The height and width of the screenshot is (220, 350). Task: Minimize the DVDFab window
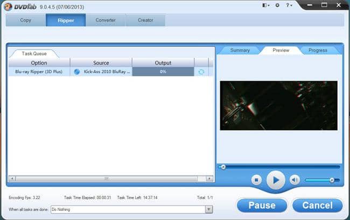pyautogui.click(x=310, y=5)
